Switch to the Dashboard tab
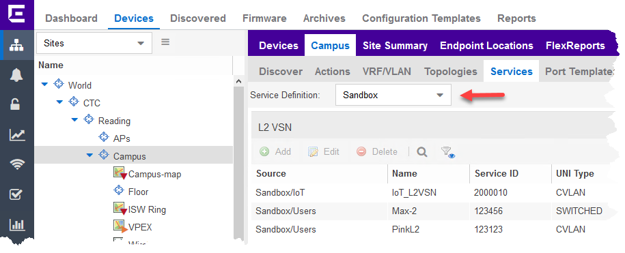The image size is (625, 253). tap(71, 18)
